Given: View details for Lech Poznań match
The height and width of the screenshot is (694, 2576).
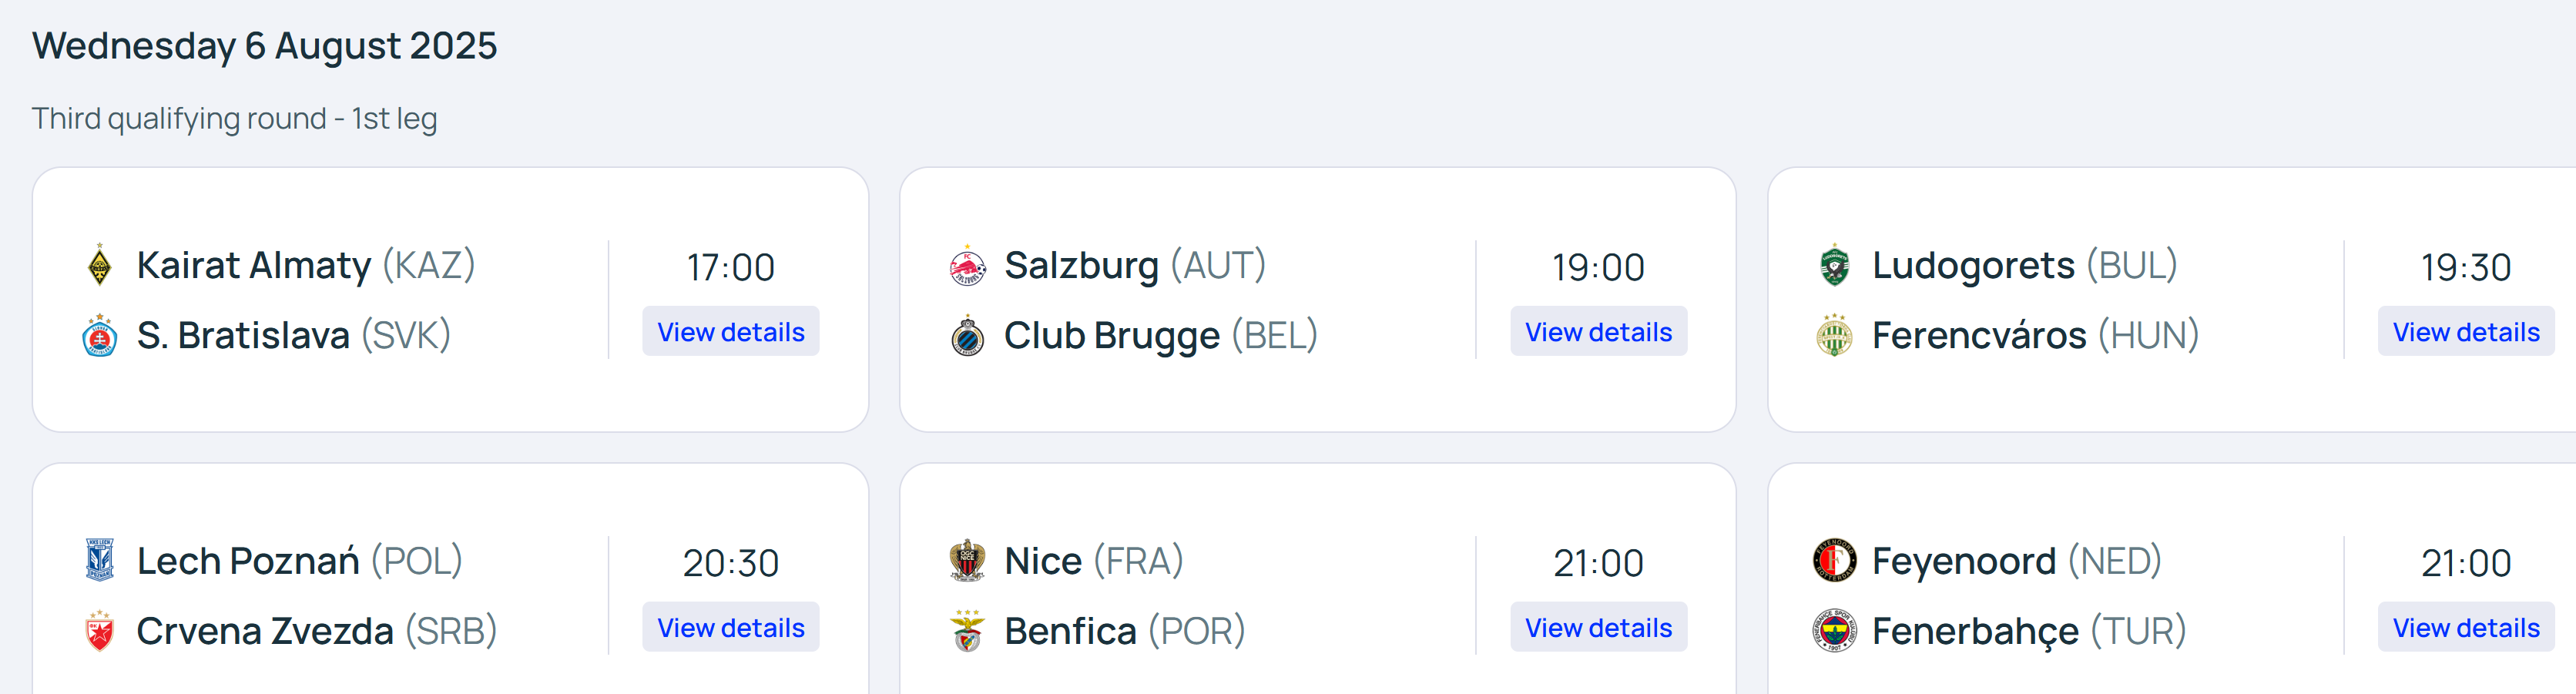Looking at the screenshot, I should [730, 628].
